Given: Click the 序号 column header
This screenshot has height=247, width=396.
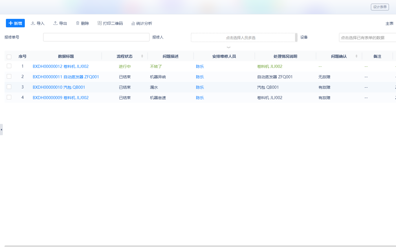Looking at the screenshot, I should click(23, 56).
